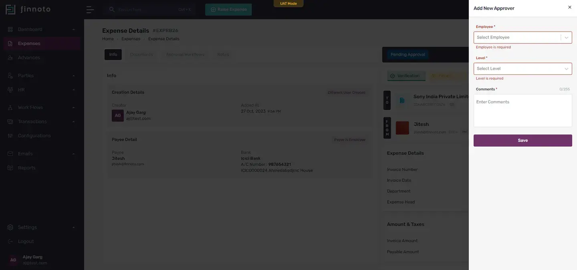Click the search input field
The image size is (577, 270).
point(149,10)
